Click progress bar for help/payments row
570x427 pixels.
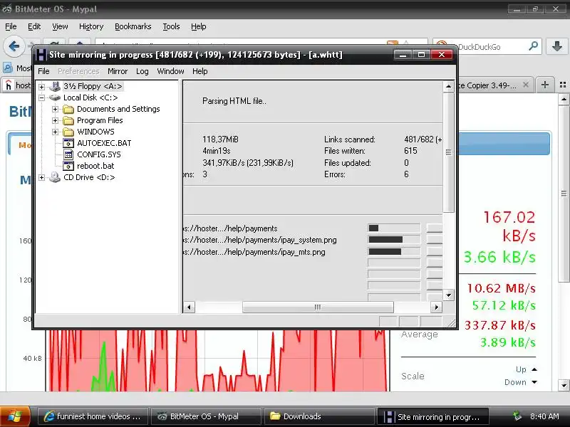394,228
